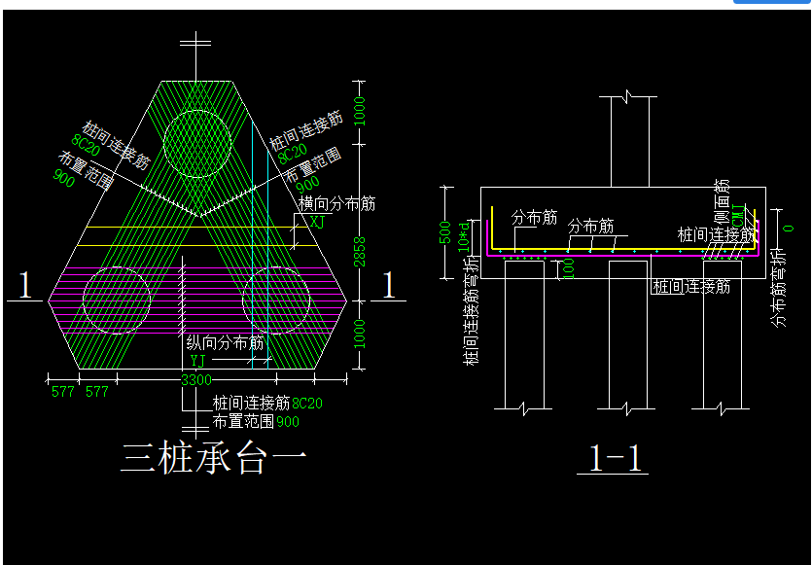The height and width of the screenshot is (565, 812).
Task: Select the 10*d bend length value
Action: coord(464,237)
